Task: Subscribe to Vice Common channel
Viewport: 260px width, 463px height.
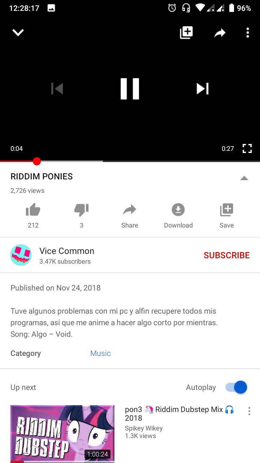Action: click(x=227, y=255)
